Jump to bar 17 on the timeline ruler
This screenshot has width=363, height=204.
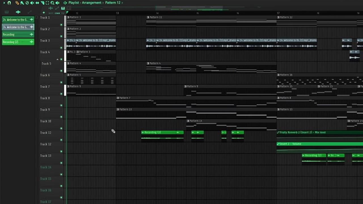278,13
